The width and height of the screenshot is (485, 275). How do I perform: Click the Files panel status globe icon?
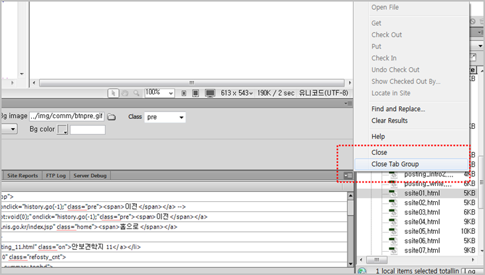tap(362, 271)
